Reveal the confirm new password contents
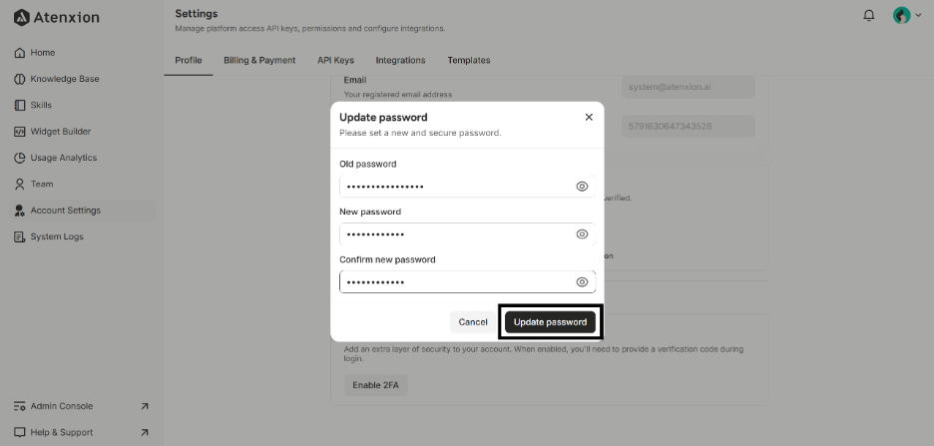 click(x=582, y=282)
